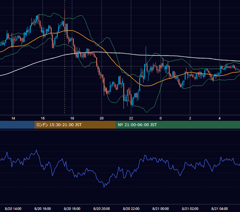Click the 0 hour axis label

pos(161,118)
